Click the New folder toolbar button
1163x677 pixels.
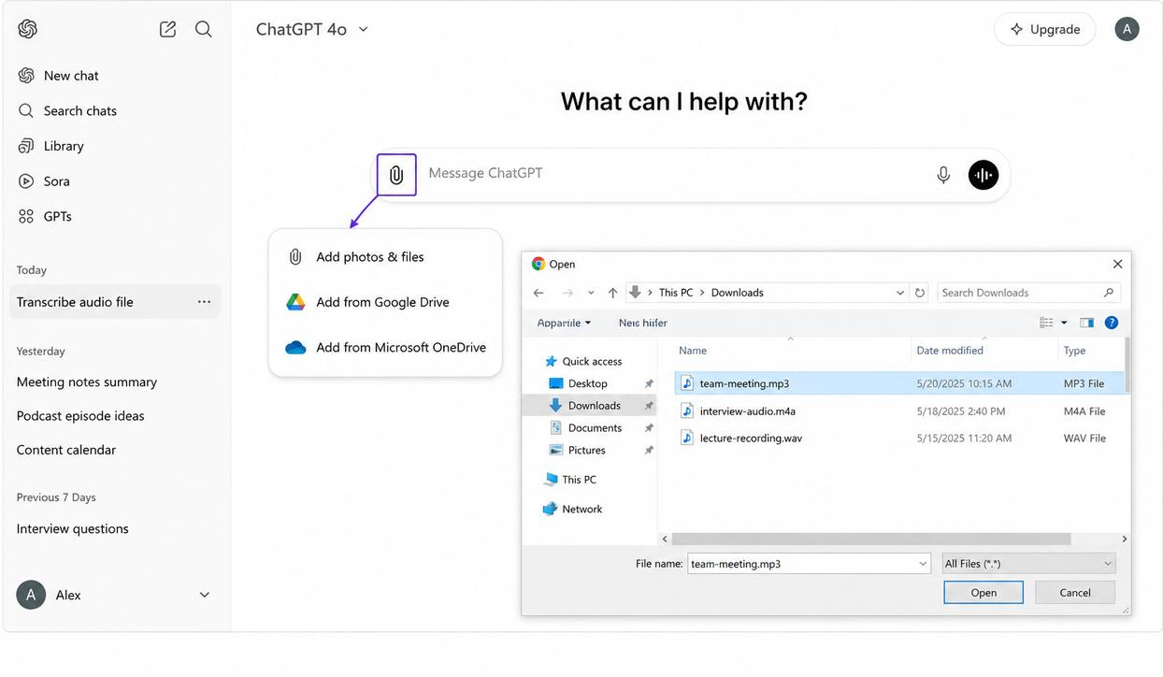pyautogui.click(x=643, y=323)
